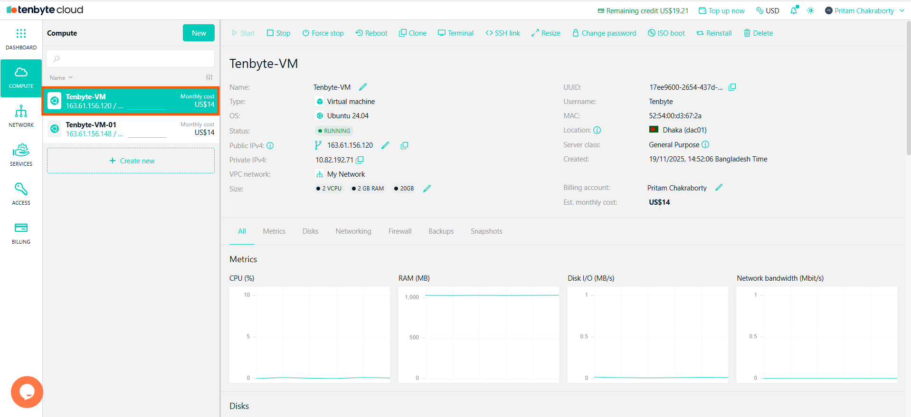Click the Network bandwidth chart
Screen dimensions: 911x417
[x=817, y=334]
